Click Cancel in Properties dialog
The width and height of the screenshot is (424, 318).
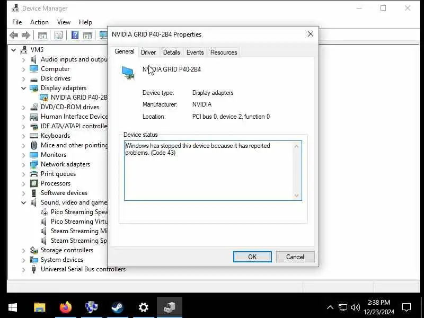coord(295,257)
